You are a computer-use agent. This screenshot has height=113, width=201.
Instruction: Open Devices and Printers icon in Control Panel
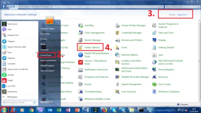pos(117,40)
